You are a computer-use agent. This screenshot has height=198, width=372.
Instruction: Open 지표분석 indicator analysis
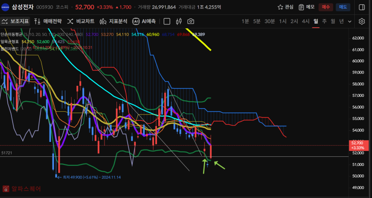point(114,21)
